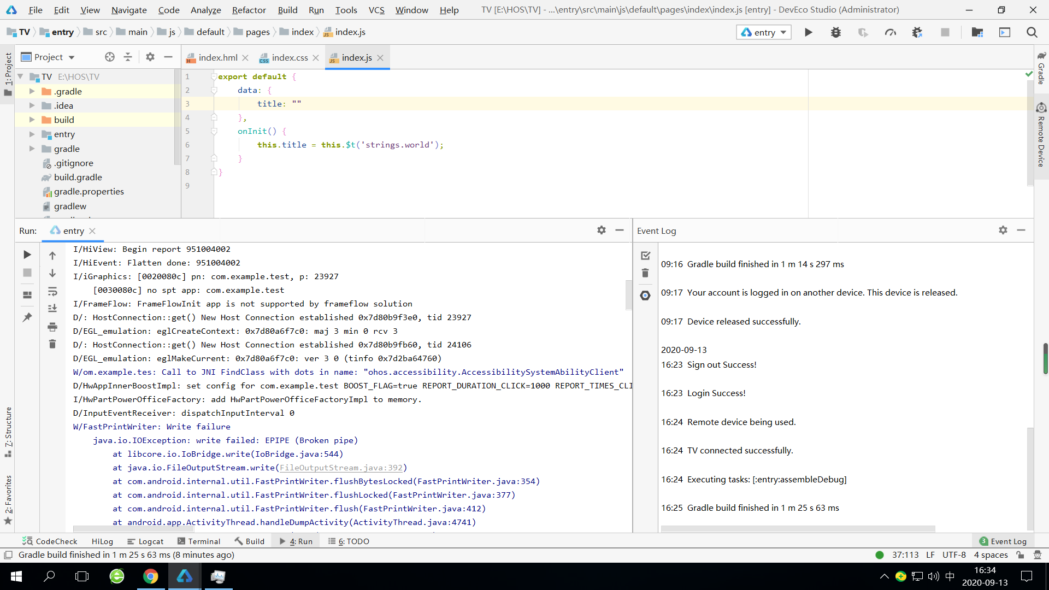Viewport: 1049px width, 590px height.
Task: Start debugging with the bug icon
Action: tap(836, 32)
